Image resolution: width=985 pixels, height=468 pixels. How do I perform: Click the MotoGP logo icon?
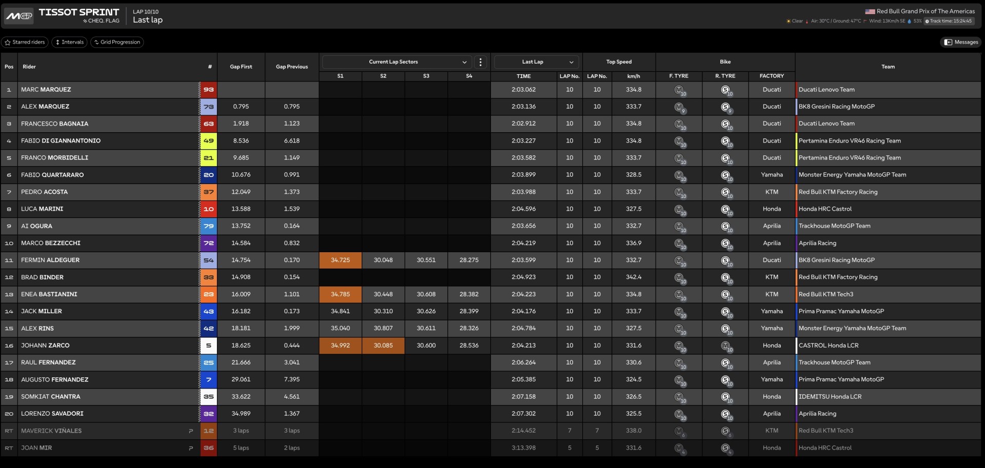click(19, 16)
